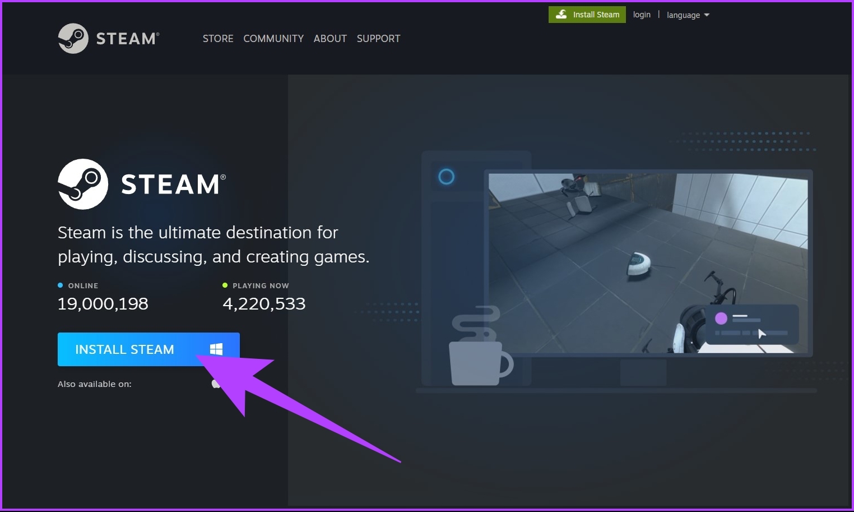Click the blue INSTALL STEAM button

(x=148, y=349)
